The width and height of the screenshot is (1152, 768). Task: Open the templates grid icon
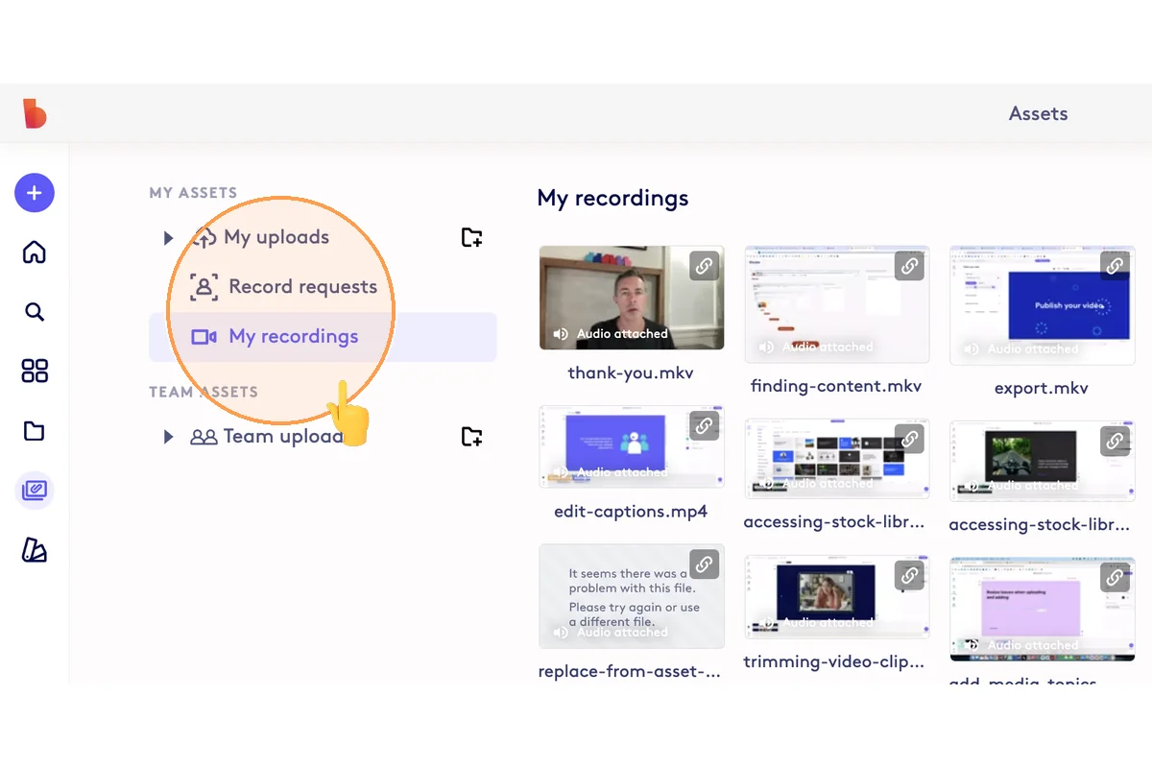(35, 372)
